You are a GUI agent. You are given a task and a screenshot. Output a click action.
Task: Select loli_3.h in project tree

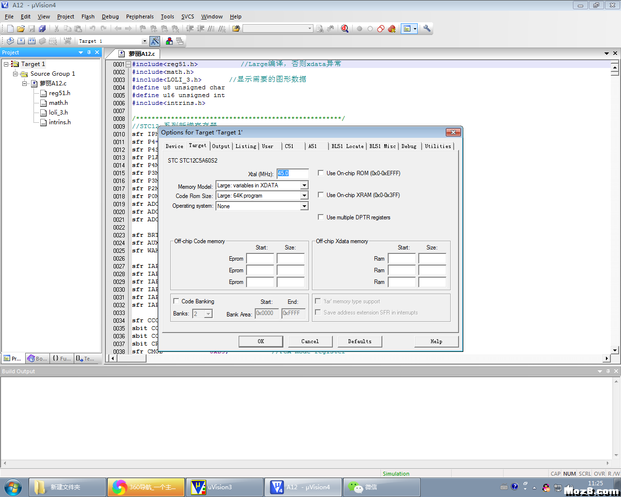pyautogui.click(x=58, y=113)
